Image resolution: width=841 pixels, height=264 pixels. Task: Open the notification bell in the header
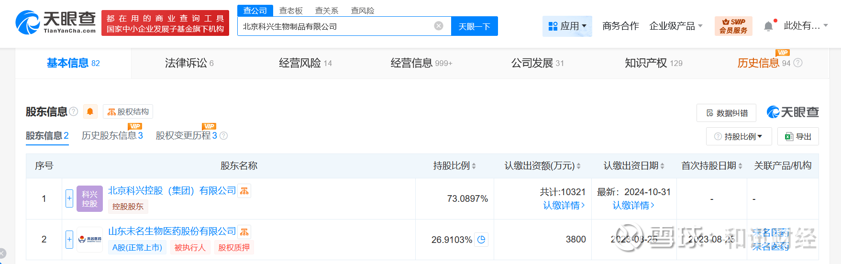pos(768,26)
